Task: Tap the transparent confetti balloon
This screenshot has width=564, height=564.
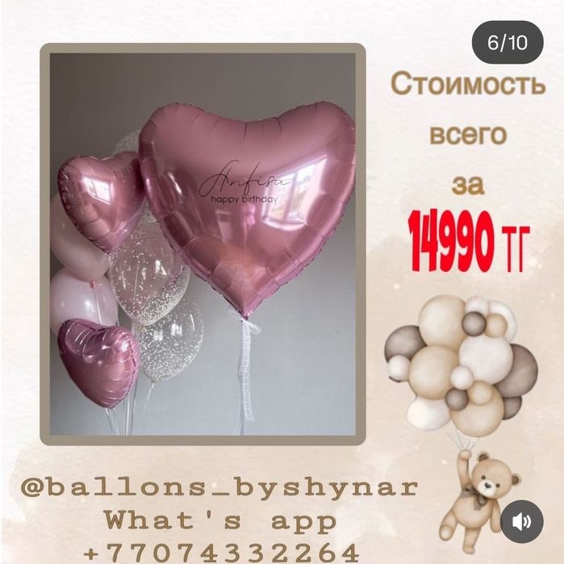Action: click(149, 284)
